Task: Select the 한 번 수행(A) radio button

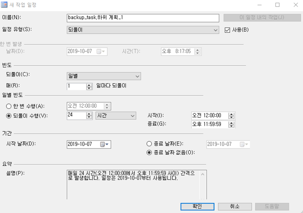Action: tap(9, 106)
